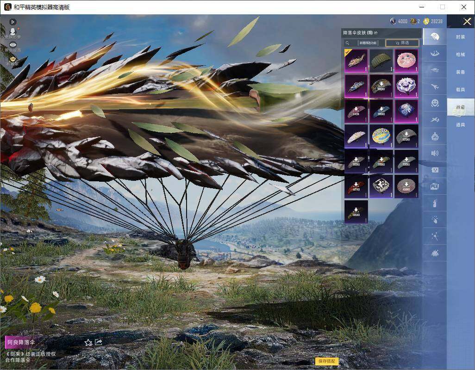475x370 pixels.
Task: Favorite the parachute with star icon
Action: point(88,342)
